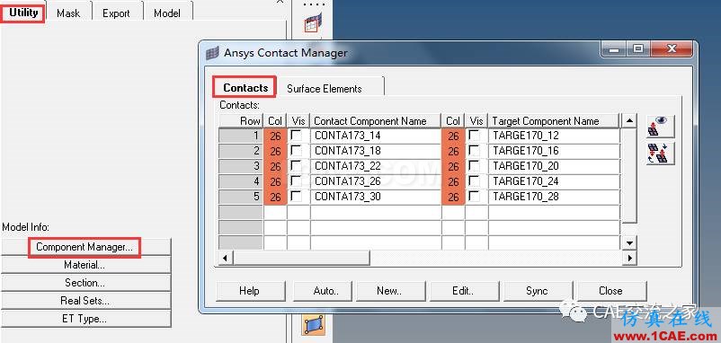Switch to the Utility tab
721x343 pixels.
click(x=23, y=13)
